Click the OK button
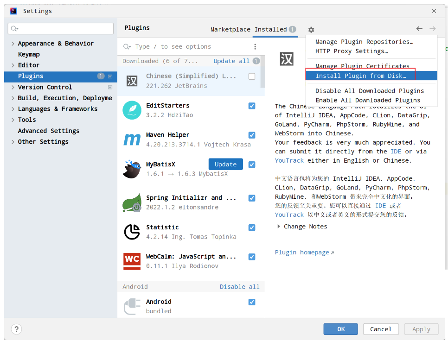Viewport: 448px width, 341px height. 340,329
